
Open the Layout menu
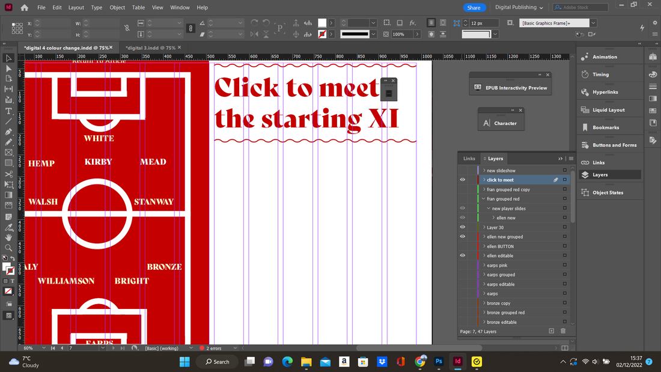[76, 8]
